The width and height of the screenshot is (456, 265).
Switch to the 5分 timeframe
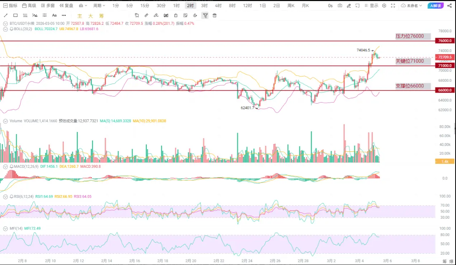[x=130, y=6]
